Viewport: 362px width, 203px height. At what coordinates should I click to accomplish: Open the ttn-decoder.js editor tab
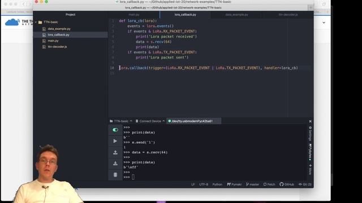[x=288, y=15]
